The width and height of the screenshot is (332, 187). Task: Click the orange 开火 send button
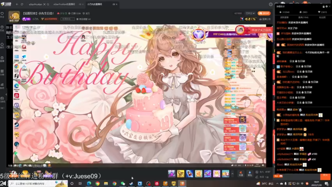coord(325,176)
